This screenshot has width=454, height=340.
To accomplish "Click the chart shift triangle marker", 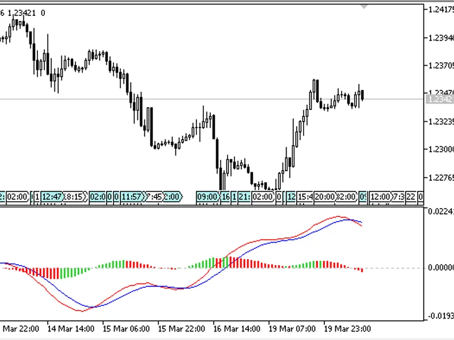I will (x=364, y=7).
